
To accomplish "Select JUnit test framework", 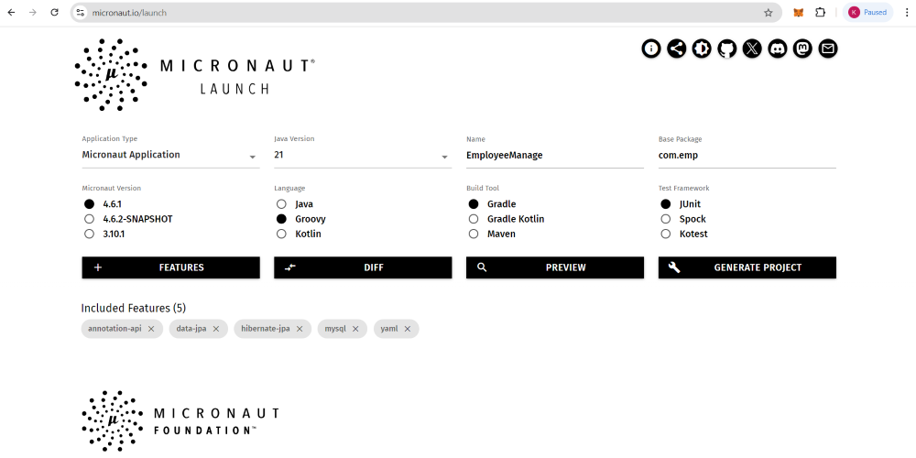I will pyautogui.click(x=665, y=204).
